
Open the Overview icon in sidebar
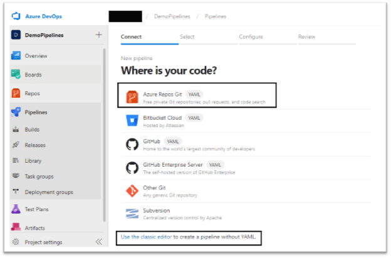[x=16, y=56]
